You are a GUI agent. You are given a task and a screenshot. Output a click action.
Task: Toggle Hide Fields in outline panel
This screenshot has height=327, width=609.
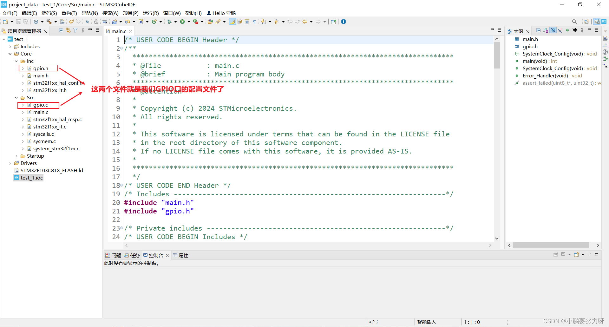coord(553,30)
